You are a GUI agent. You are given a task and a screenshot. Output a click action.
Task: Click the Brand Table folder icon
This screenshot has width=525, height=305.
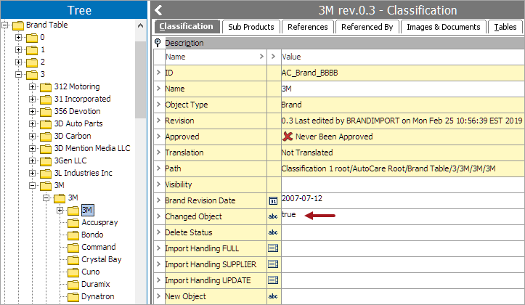coord(18,25)
